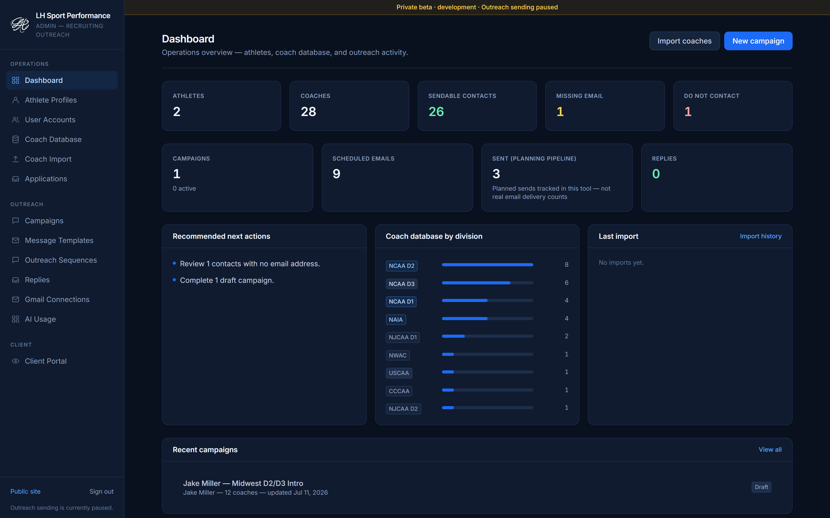Image resolution: width=830 pixels, height=518 pixels.
Task: Go to Message Templates
Action: pos(62,241)
